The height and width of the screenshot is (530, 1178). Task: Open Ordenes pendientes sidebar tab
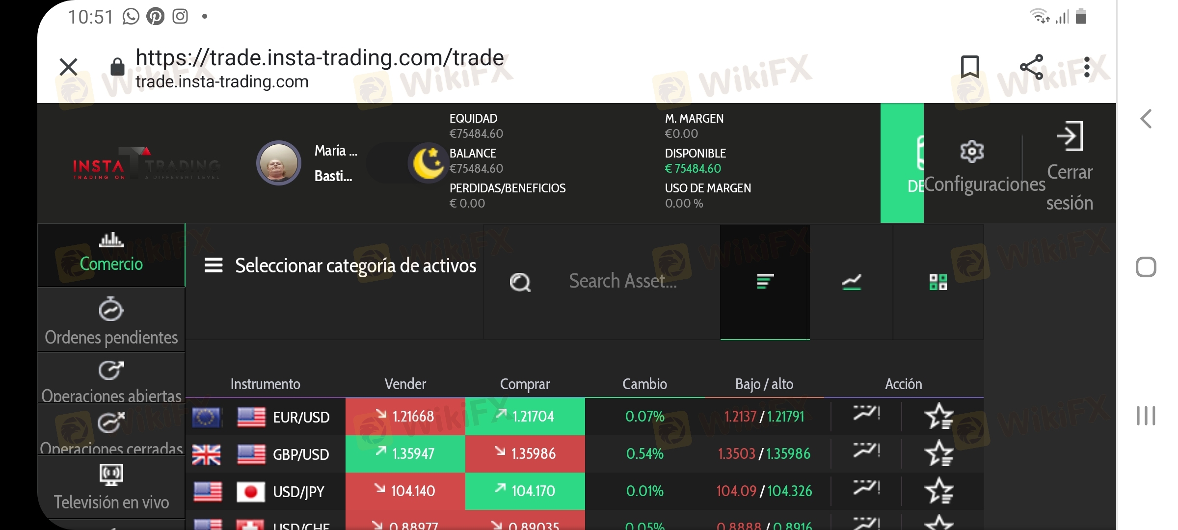[111, 319]
